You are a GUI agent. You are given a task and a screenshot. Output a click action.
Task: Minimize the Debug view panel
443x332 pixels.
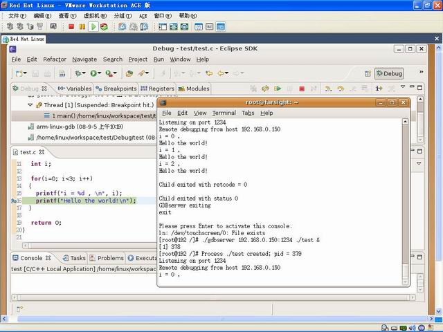click(412, 86)
